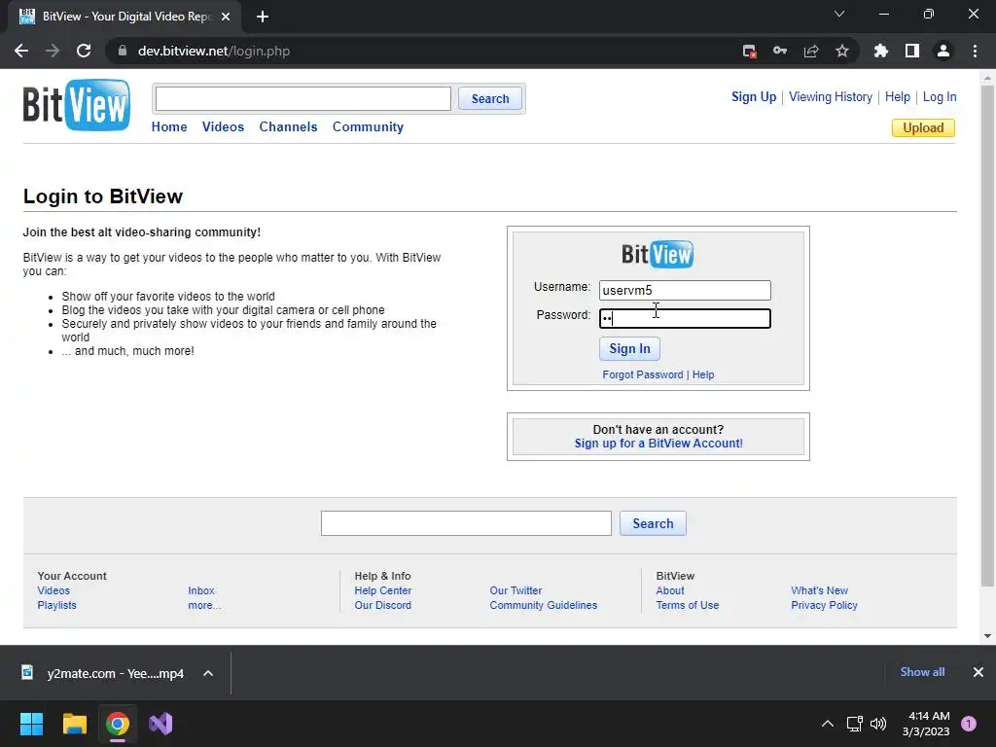Reload the page with refresh icon
Screen dimensions: 996x747
pos(84,51)
